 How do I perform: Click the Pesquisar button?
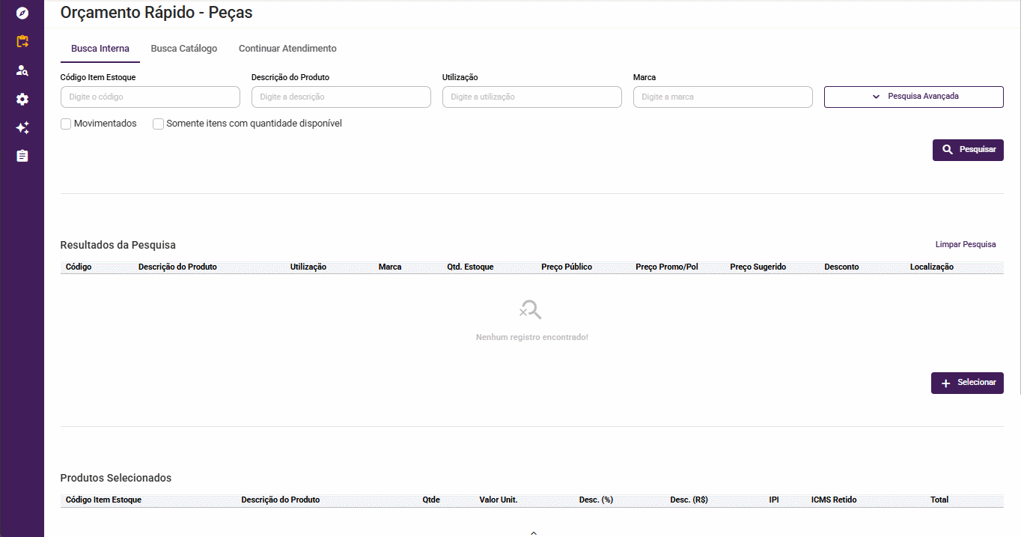coord(967,150)
